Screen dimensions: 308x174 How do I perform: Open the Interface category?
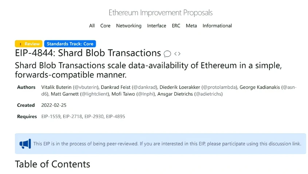pyautogui.click(x=157, y=26)
